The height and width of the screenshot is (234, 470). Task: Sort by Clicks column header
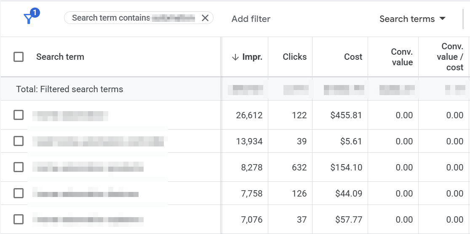coord(295,57)
